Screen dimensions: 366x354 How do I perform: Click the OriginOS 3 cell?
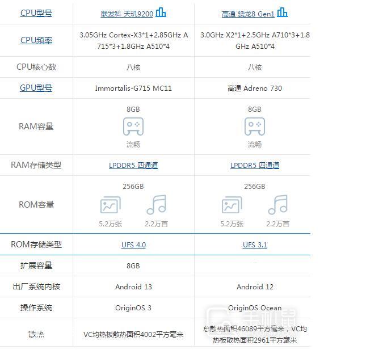(x=133, y=308)
